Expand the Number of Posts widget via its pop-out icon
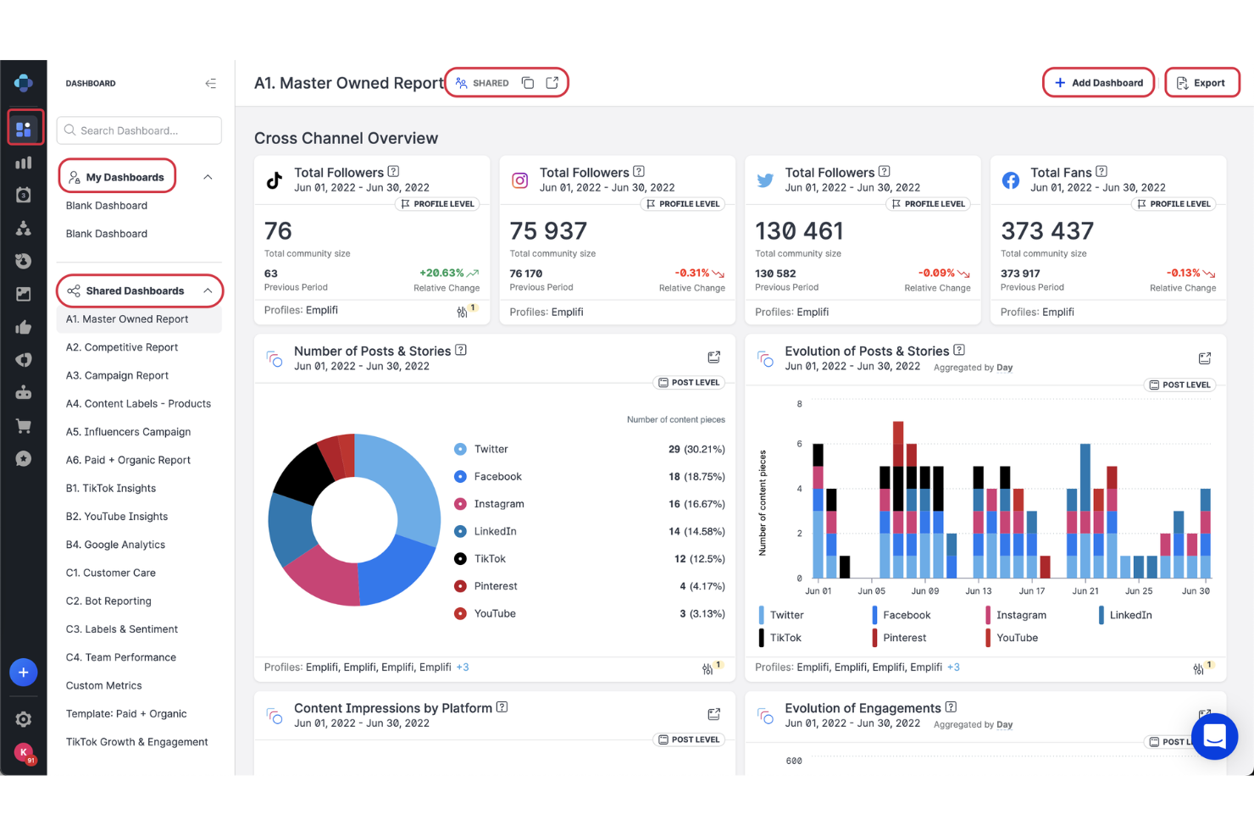 click(x=713, y=357)
